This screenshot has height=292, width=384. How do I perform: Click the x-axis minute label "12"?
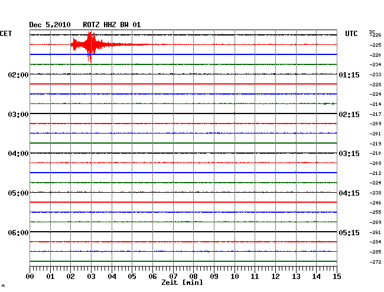tap(275, 277)
